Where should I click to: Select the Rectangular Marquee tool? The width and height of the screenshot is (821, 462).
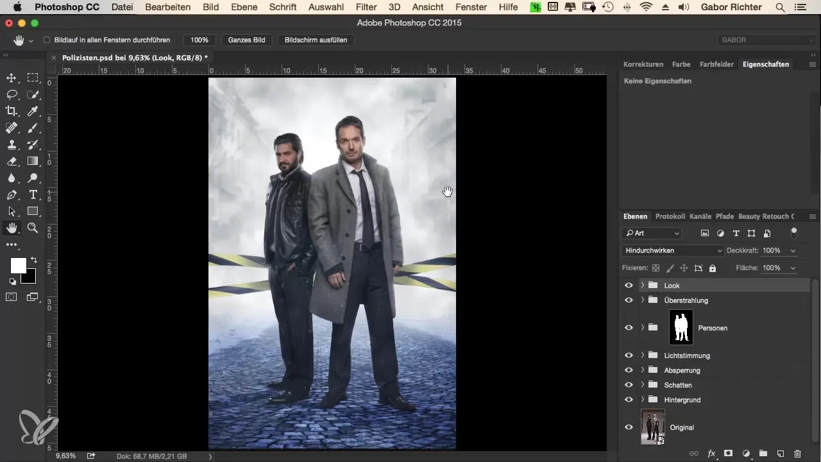click(33, 78)
